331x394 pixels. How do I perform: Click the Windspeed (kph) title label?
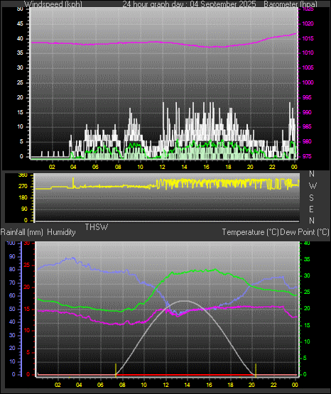tap(53, 4)
